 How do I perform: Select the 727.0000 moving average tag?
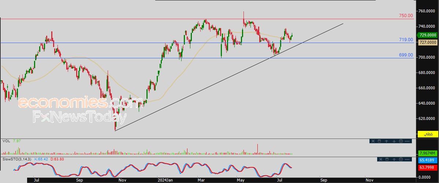click(428, 42)
